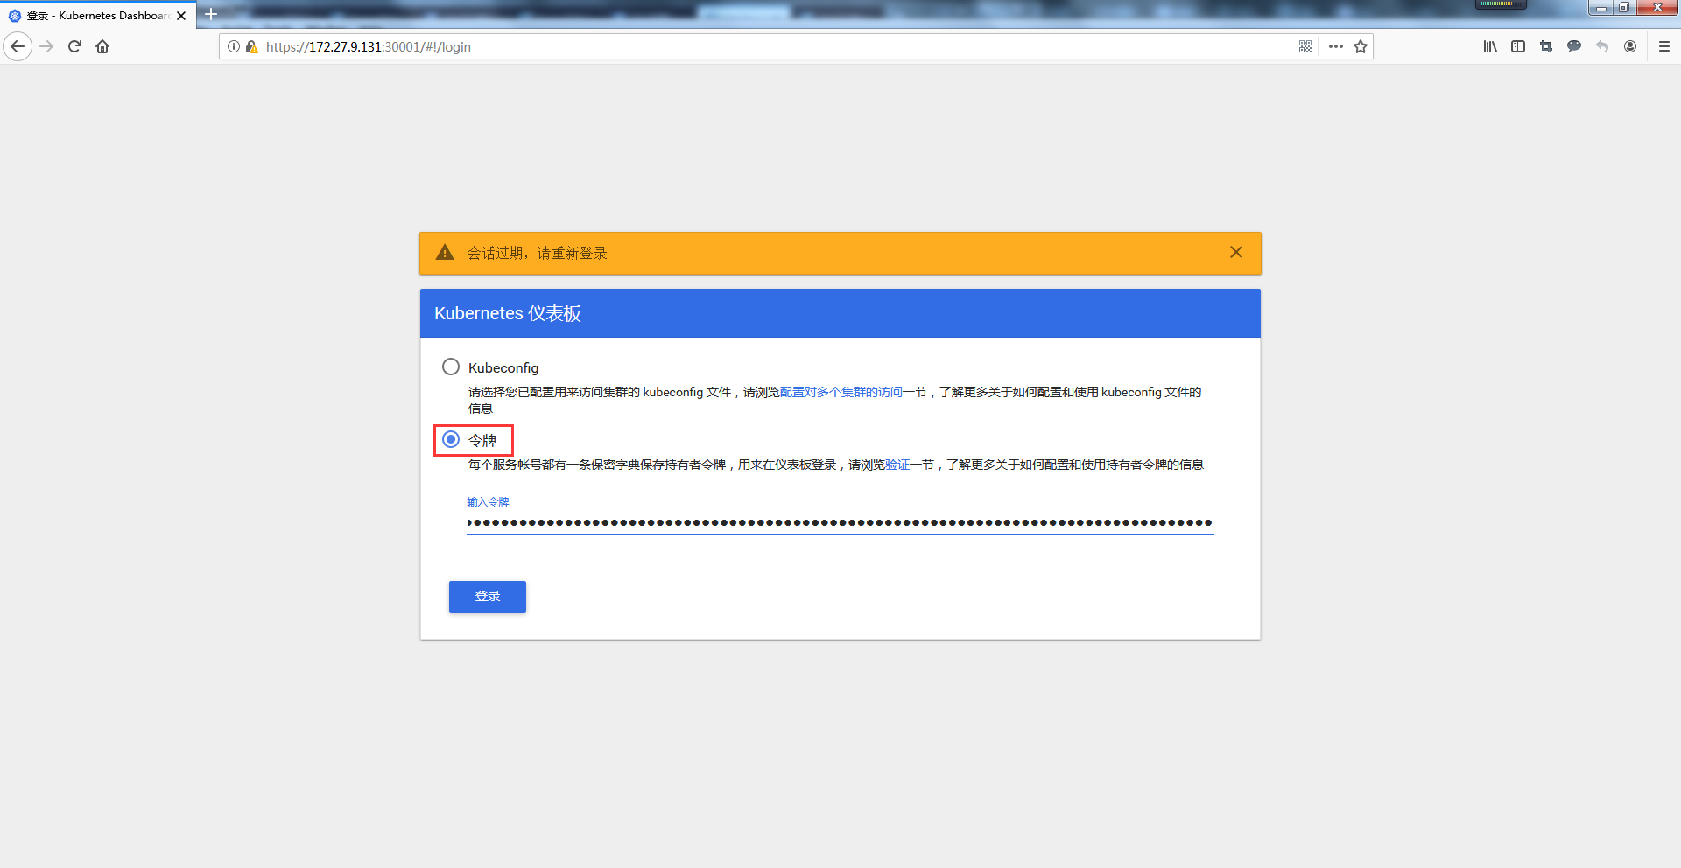The width and height of the screenshot is (1681, 868).
Task: Open the Firefox hamburger menu
Action: (1664, 46)
